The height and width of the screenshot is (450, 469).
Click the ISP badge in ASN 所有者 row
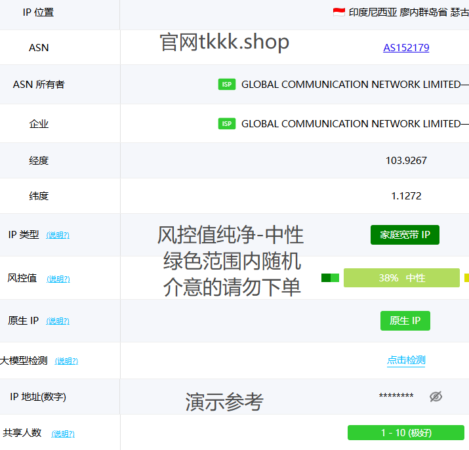coord(227,85)
